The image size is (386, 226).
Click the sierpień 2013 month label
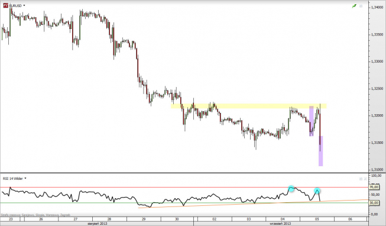[x=98, y=224]
